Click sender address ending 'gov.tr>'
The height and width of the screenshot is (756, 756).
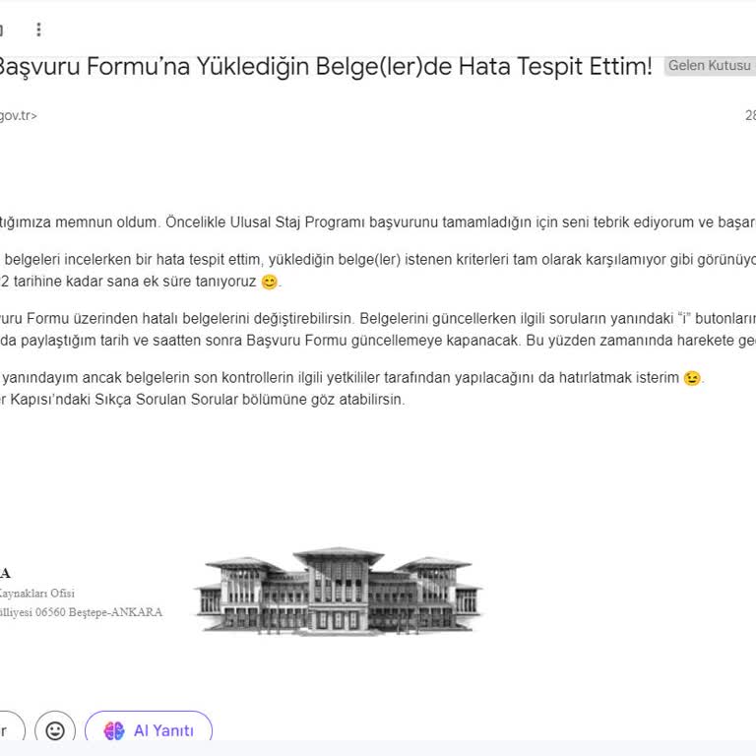click(x=18, y=116)
